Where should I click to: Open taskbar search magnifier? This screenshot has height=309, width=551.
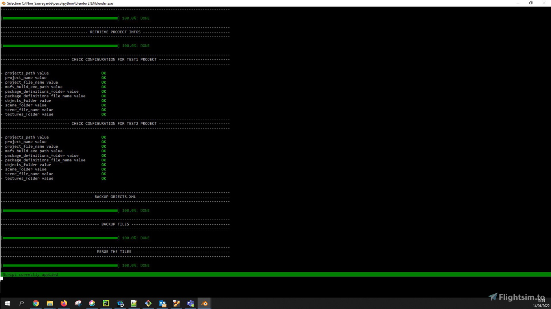point(21,303)
